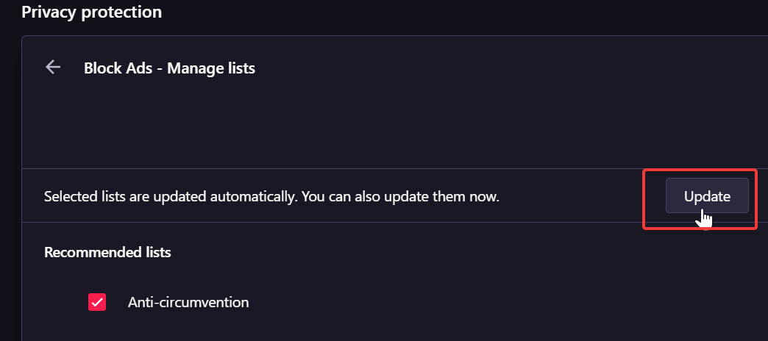Click the Update button highlighted in red

707,195
